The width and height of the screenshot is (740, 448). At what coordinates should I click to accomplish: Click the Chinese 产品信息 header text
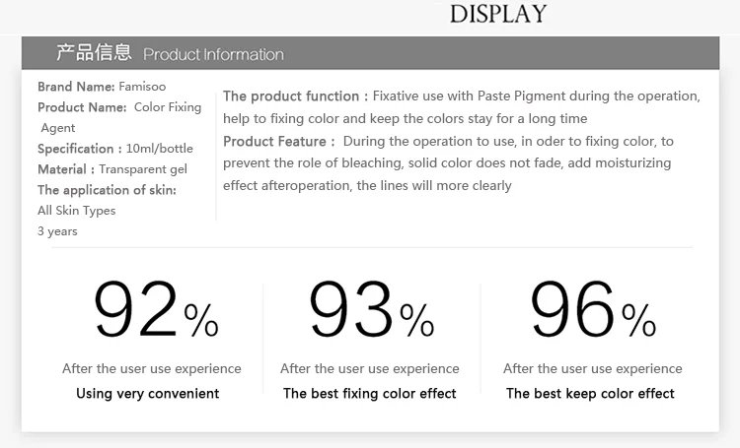point(95,53)
